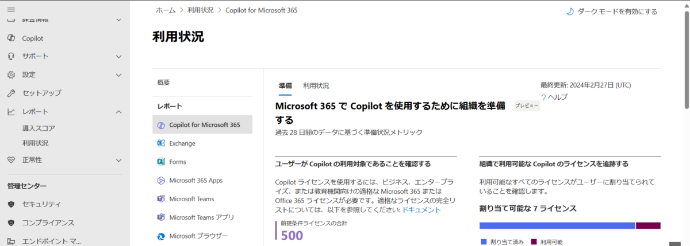Expand the サポート menu chevron
690x246 pixels.
point(118,56)
